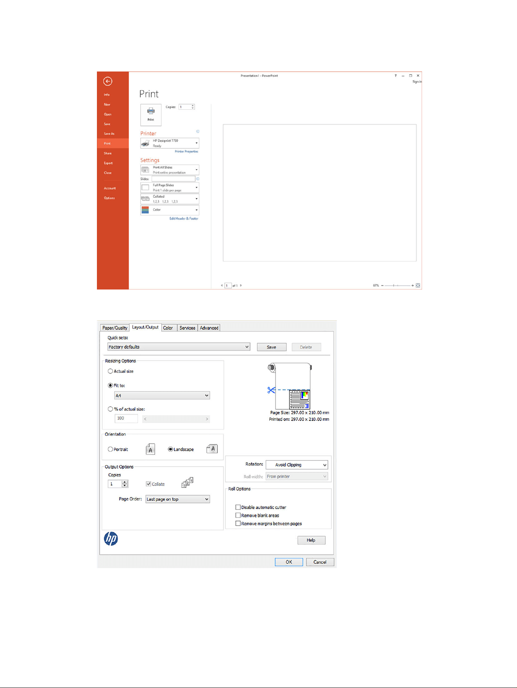This screenshot has width=517, height=688.
Task: Click the percent of actual size slider
Action: pos(176,419)
